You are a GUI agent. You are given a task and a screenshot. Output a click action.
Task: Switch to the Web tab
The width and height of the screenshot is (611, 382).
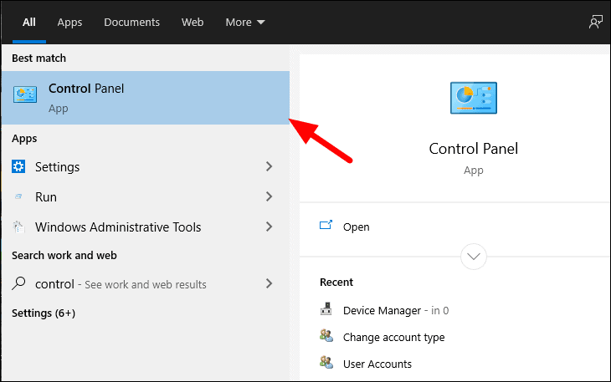[x=193, y=23]
